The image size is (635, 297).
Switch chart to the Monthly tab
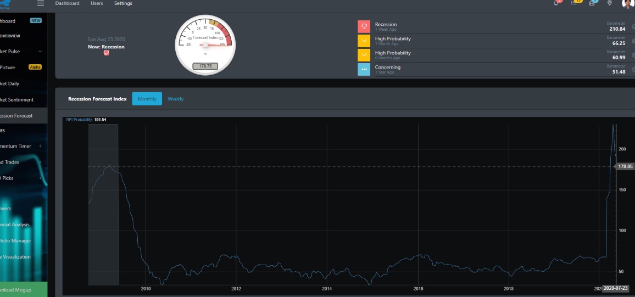click(x=147, y=99)
